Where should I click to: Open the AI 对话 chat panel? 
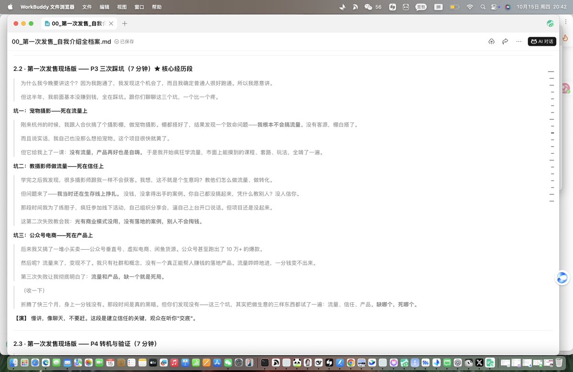(x=542, y=42)
